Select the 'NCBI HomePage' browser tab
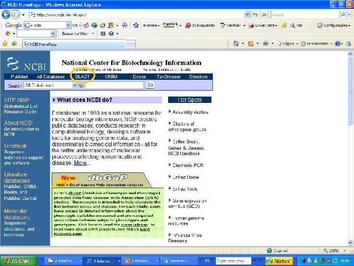Viewport: 354px width, 266px height. 74,44
